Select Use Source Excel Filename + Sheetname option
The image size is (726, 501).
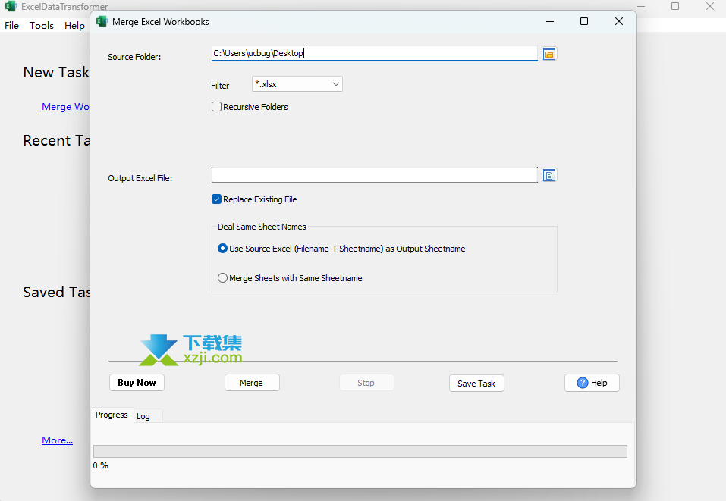[x=223, y=249]
